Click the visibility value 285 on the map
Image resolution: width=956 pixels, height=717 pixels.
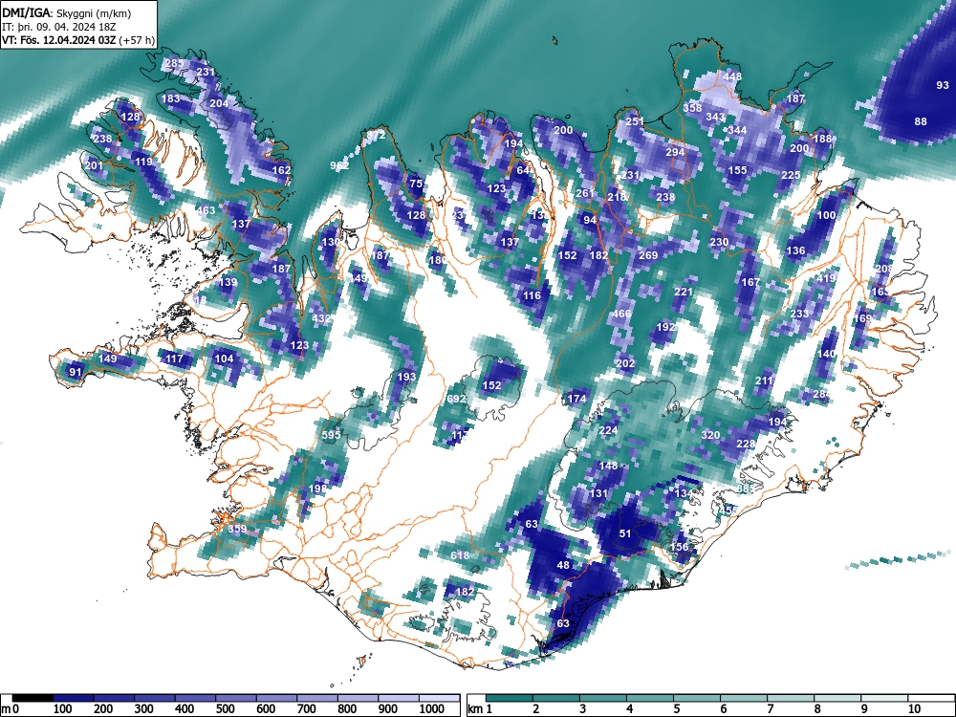174,63
